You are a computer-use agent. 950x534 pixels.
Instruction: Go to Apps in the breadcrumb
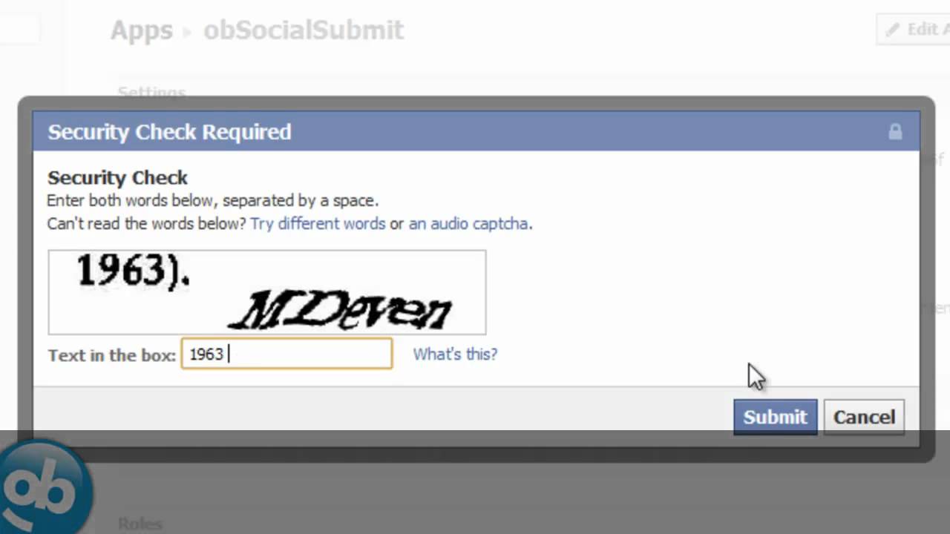[142, 30]
